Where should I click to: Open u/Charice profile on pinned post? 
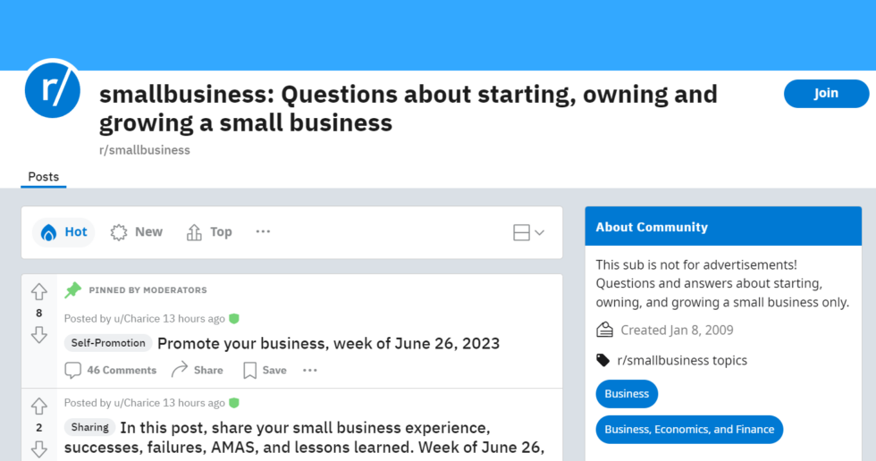tap(137, 319)
